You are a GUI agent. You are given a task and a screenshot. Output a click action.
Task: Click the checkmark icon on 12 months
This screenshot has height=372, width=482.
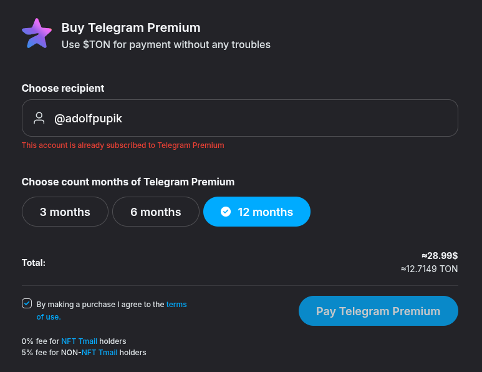[x=226, y=212]
